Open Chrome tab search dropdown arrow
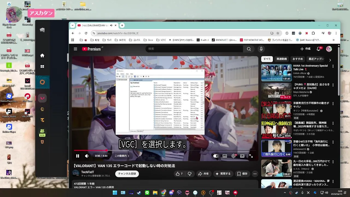 [x=72, y=25]
